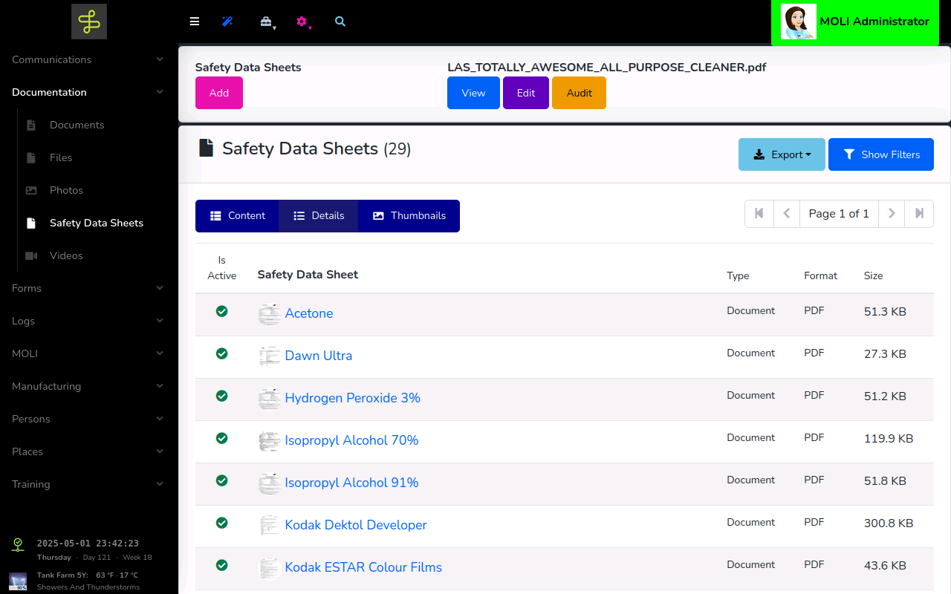Expand the Communications sidebar section
The height and width of the screenshot is (594, 951).
[x=88, y=59]
